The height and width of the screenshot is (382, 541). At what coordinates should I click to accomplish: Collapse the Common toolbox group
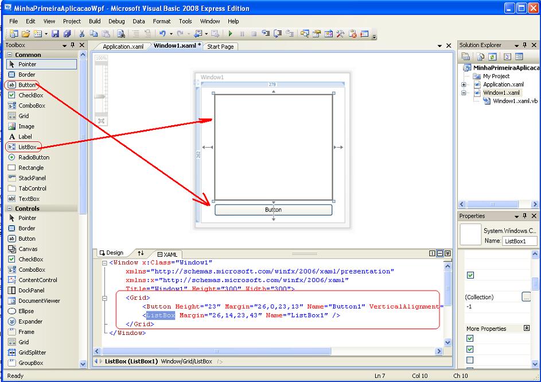pyautogui.click(x=10, y=55)
